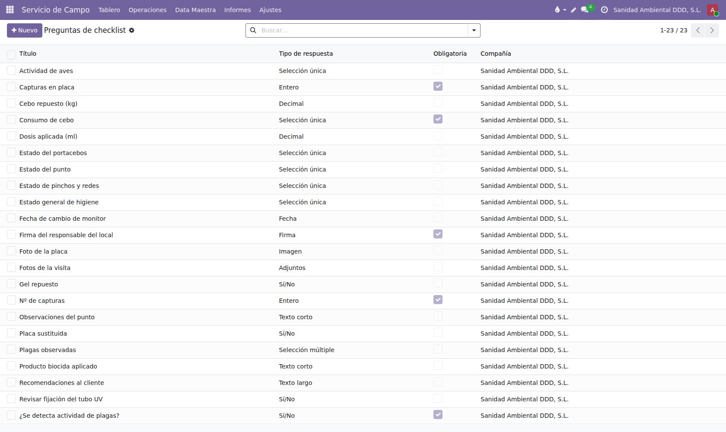Select the Consumo de cebo row checkbox

12,120
